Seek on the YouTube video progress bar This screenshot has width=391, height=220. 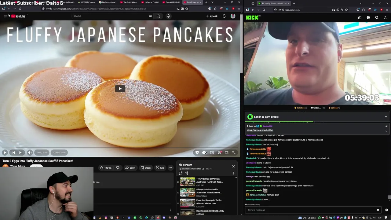(120, 148)
